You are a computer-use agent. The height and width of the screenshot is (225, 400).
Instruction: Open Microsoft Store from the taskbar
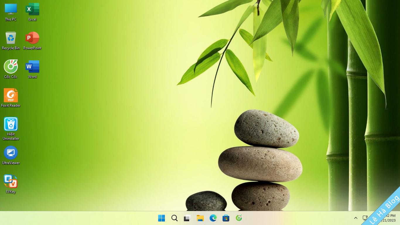click(x=226, y=218)
